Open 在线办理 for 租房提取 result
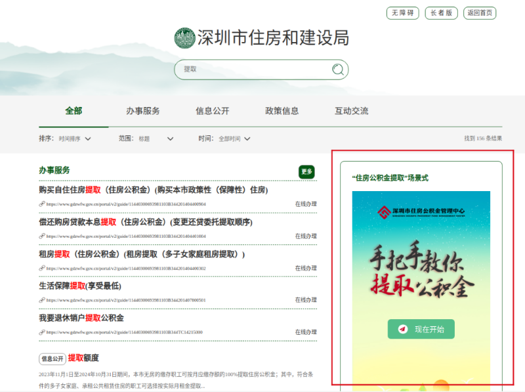Screen dimensions: 525x392 (305, 269)
